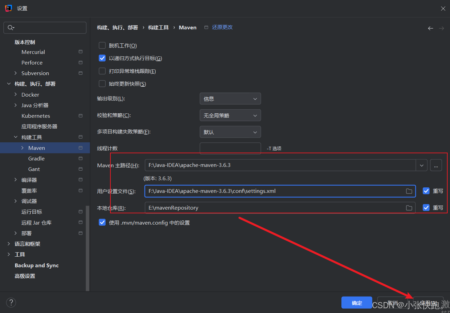The height and width of the screenshot is (313, 450).
Task: Click the project-level icon next to Kubernetes
Action: tap(80, 116)
